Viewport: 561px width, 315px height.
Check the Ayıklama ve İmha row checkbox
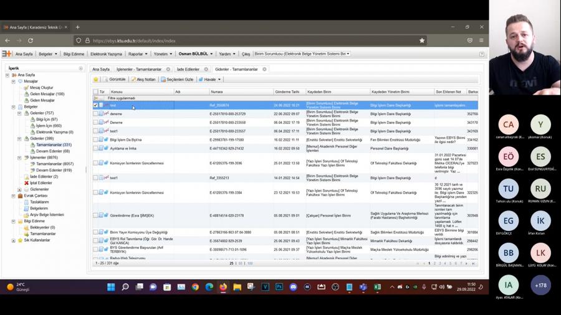(95, 148)
